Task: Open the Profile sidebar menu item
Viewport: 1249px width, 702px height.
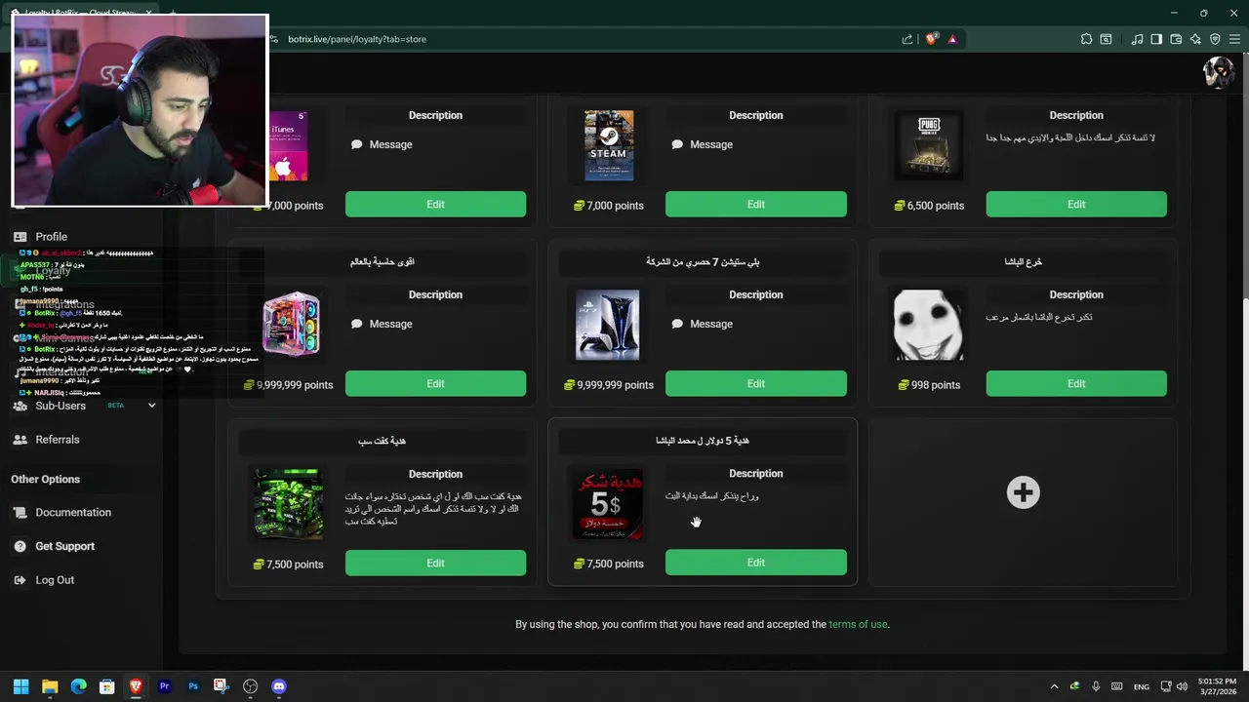Action: pyautogui.click(x=52, y=237)
